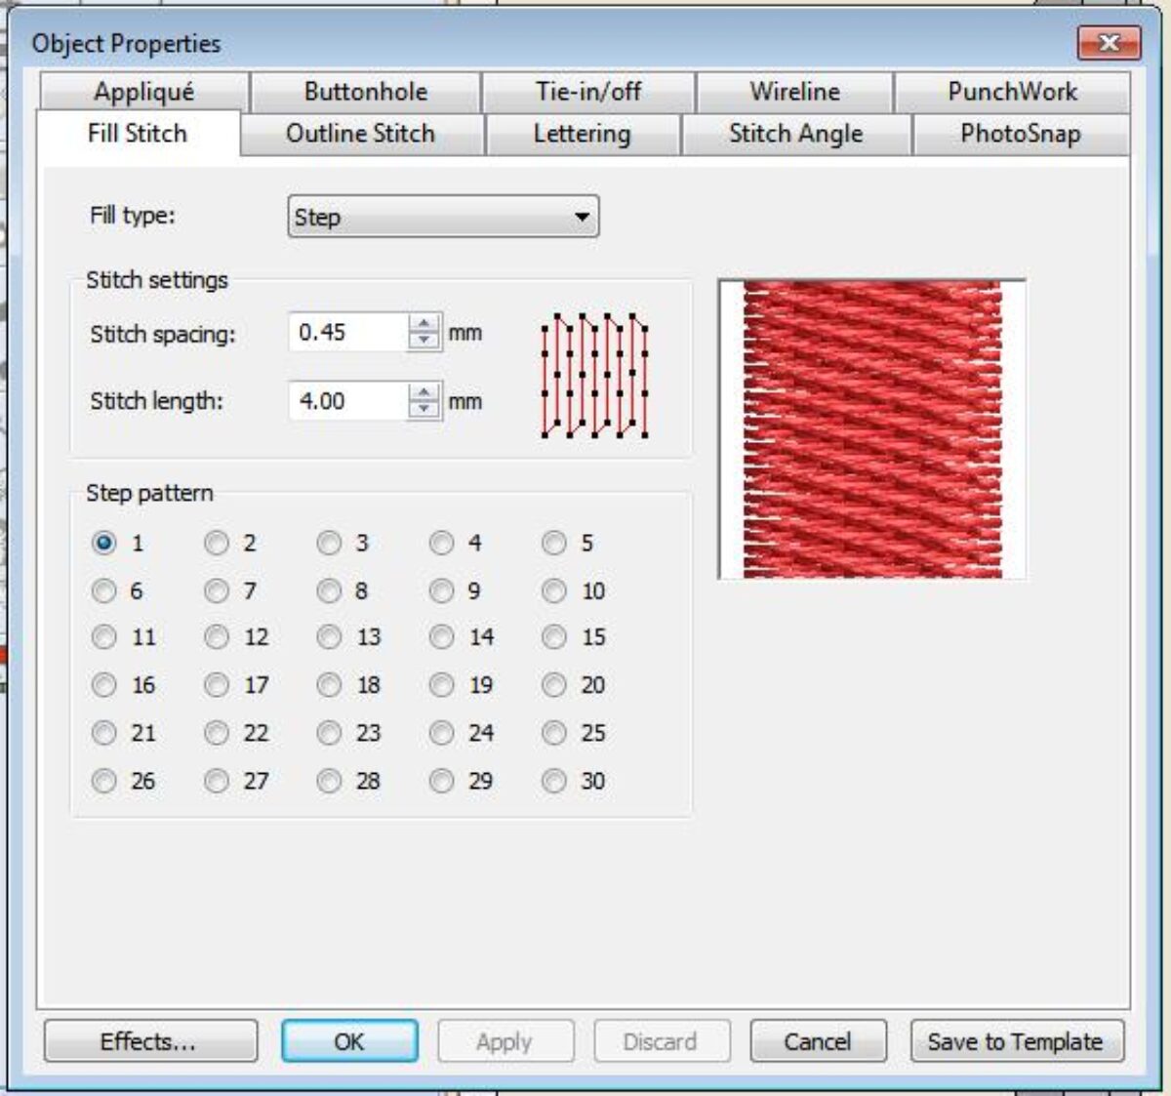Switch step pattern to 26

point(104,781)
